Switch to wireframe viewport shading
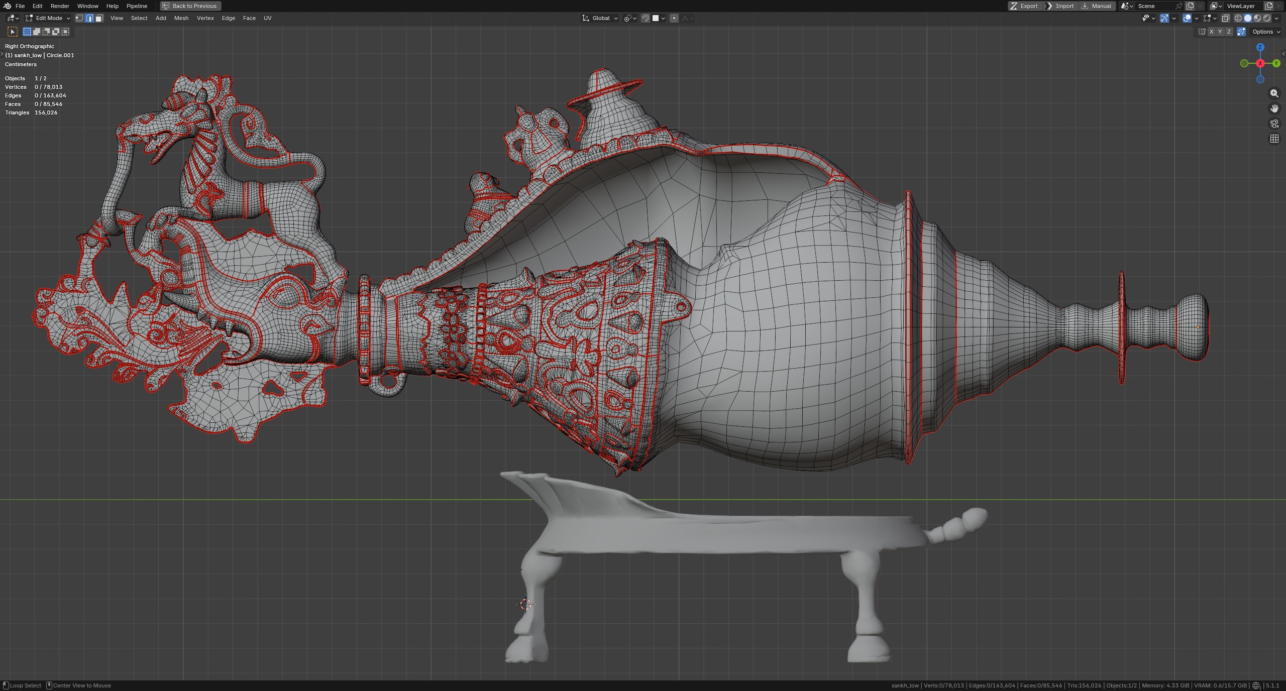The height and width of the screenshot is (691, 1286). [x=1238, y=18]
